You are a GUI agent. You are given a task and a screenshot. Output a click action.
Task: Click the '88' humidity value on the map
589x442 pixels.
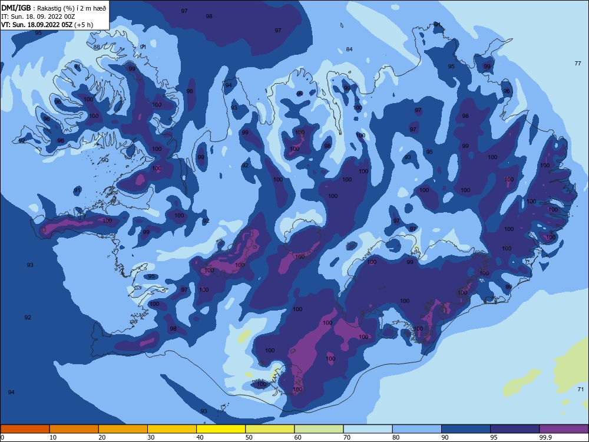(97, 47)
